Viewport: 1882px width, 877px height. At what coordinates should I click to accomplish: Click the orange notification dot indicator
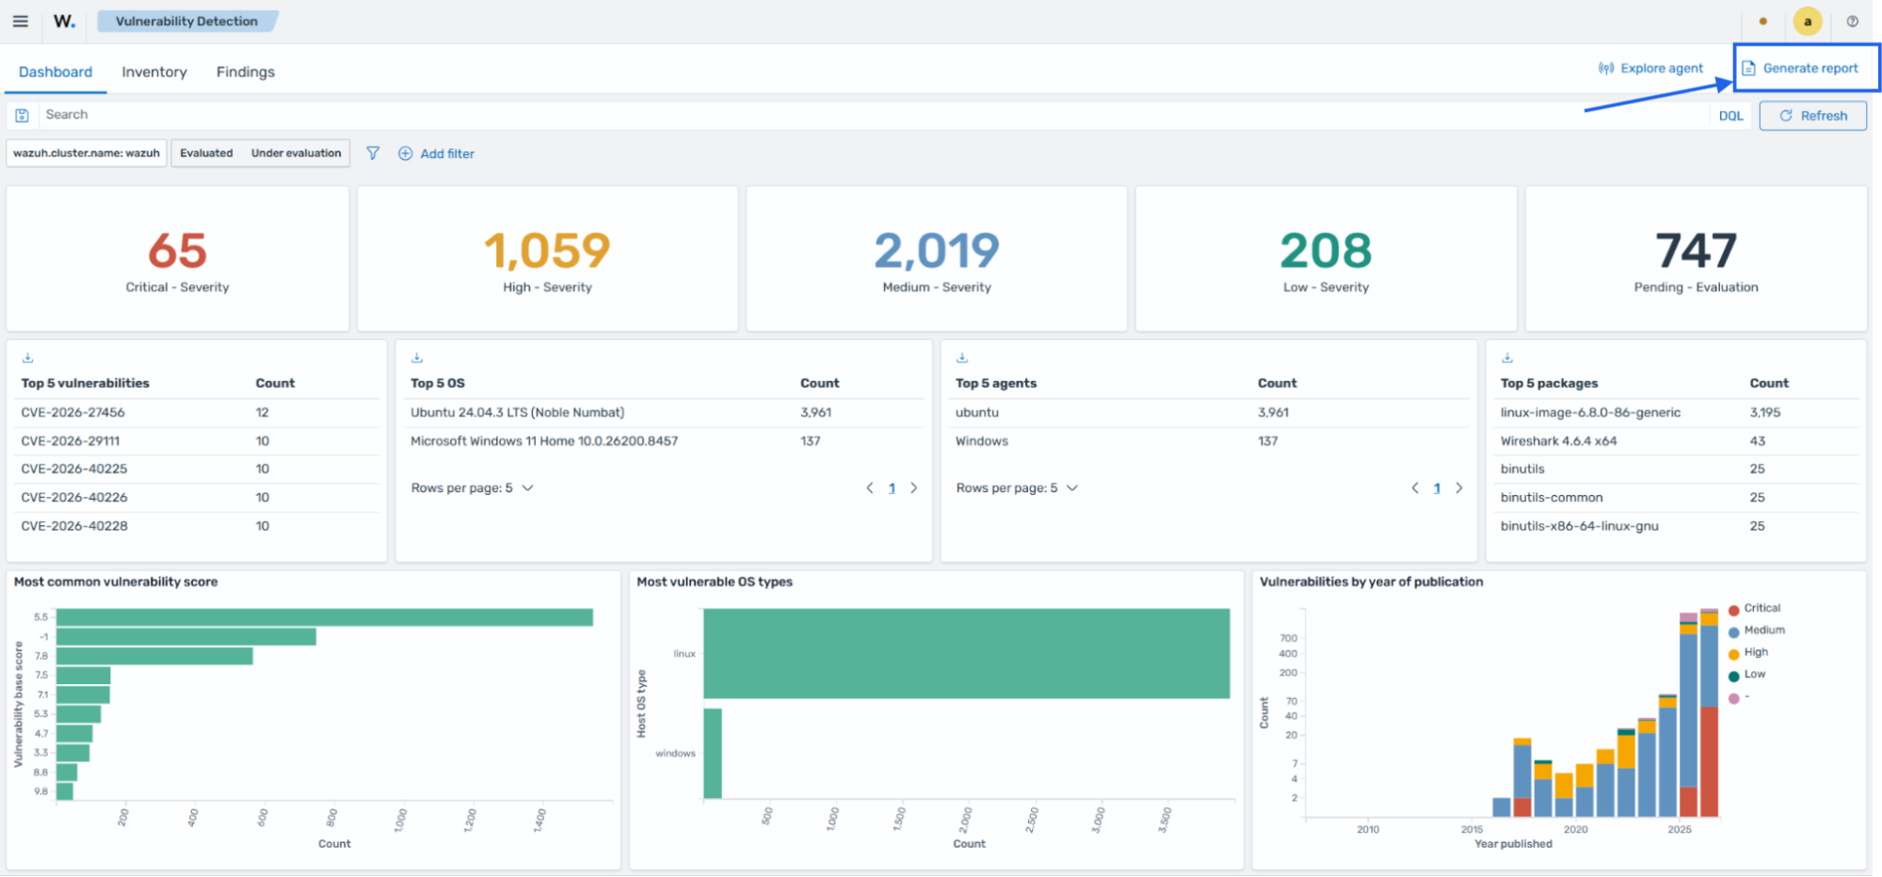1762,21
